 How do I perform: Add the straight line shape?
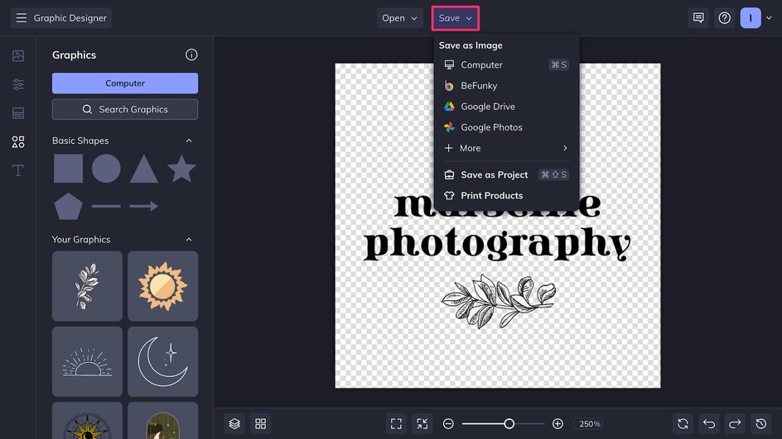point(106,206)
